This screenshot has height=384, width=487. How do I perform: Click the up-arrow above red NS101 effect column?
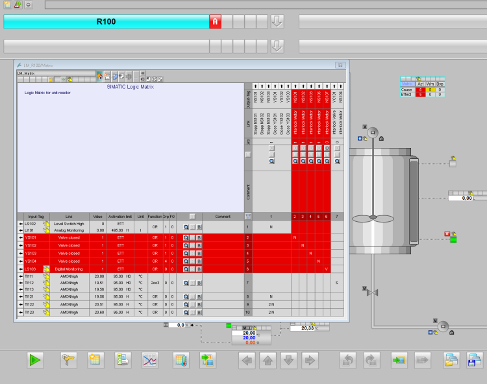(295, 86)
